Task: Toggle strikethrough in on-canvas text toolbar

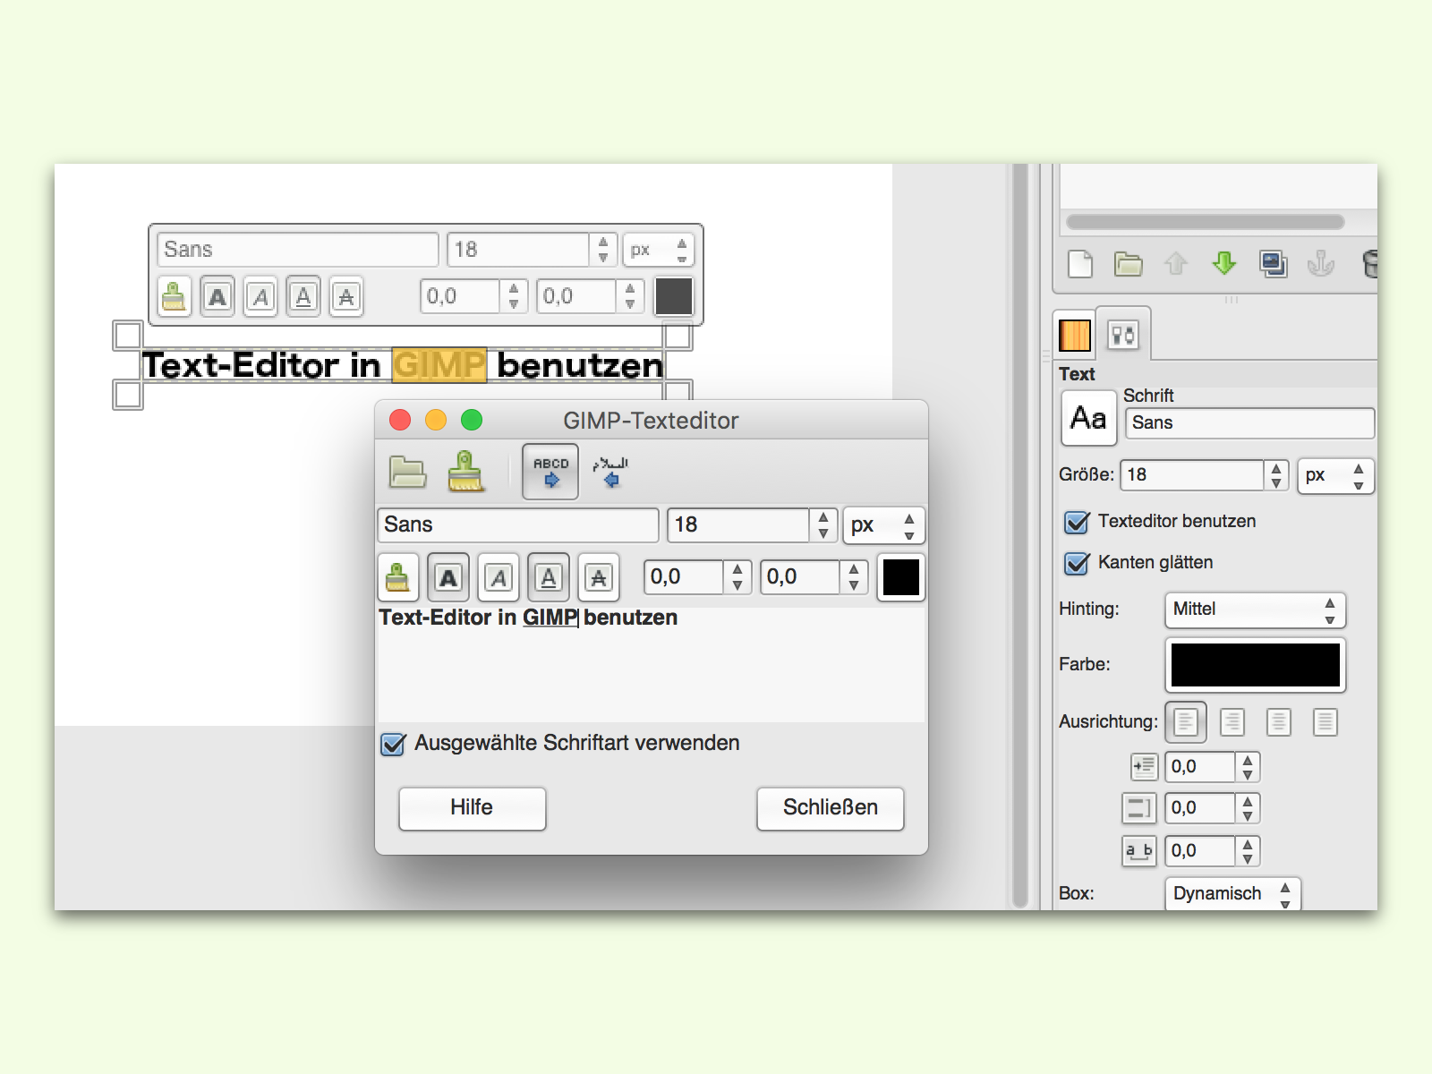Action: pos(346,296)
